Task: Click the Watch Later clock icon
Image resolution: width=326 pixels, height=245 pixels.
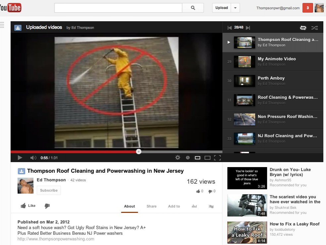Action: [188, 158]
